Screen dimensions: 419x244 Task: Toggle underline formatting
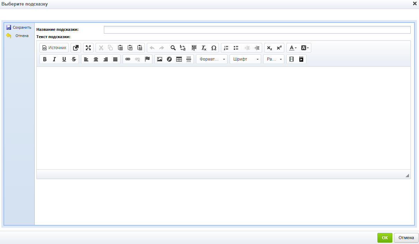point(64,59)
